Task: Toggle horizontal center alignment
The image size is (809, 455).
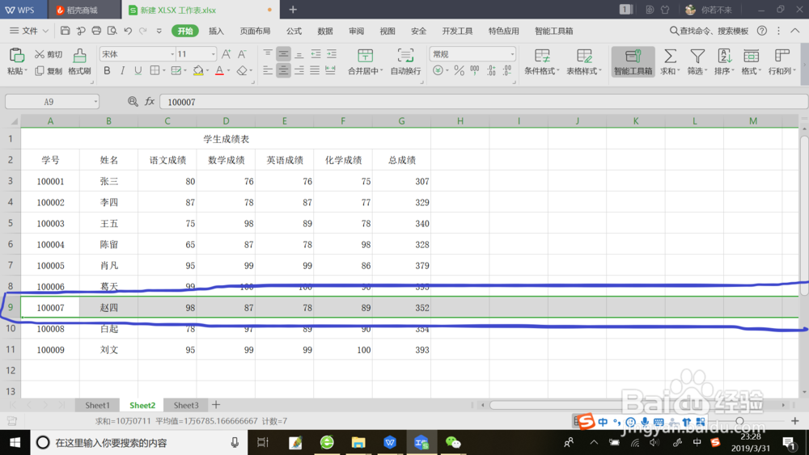Action: click(283, 70)
